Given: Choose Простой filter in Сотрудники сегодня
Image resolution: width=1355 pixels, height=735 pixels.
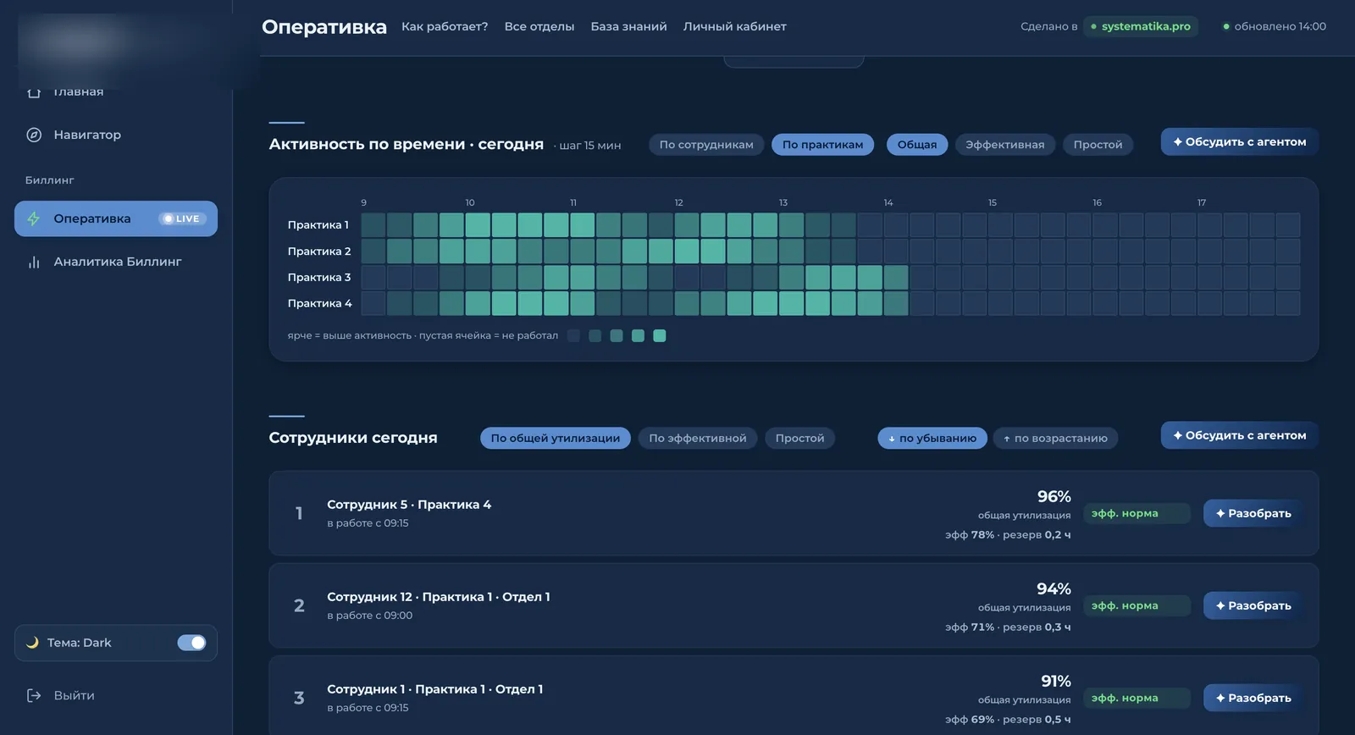Looking at the screenshot, I should 799,438.
